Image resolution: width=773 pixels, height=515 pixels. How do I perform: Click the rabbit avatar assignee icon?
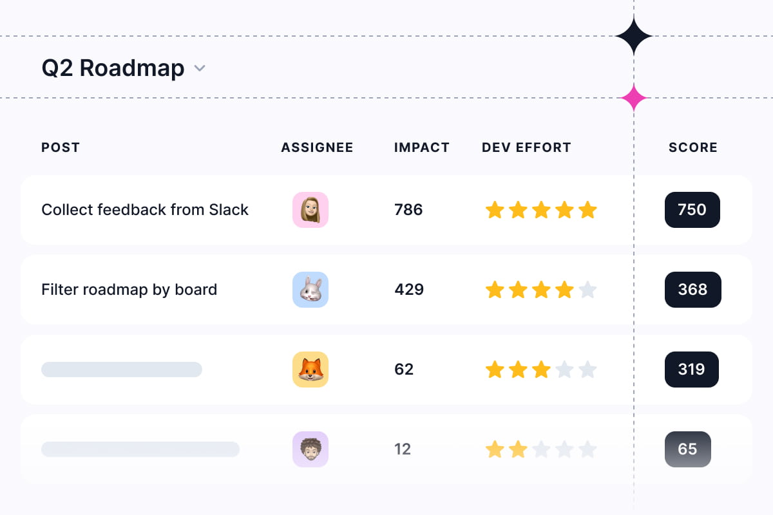tap(310, 290)
